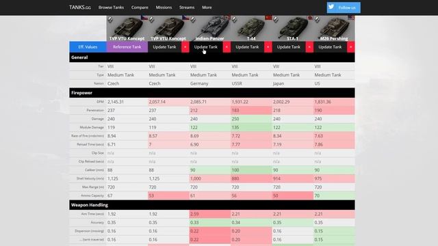Screen dimensions: 438x246
Task: Click the Japanese flag on the STA-1 card
Action: (x=310, y=18)
